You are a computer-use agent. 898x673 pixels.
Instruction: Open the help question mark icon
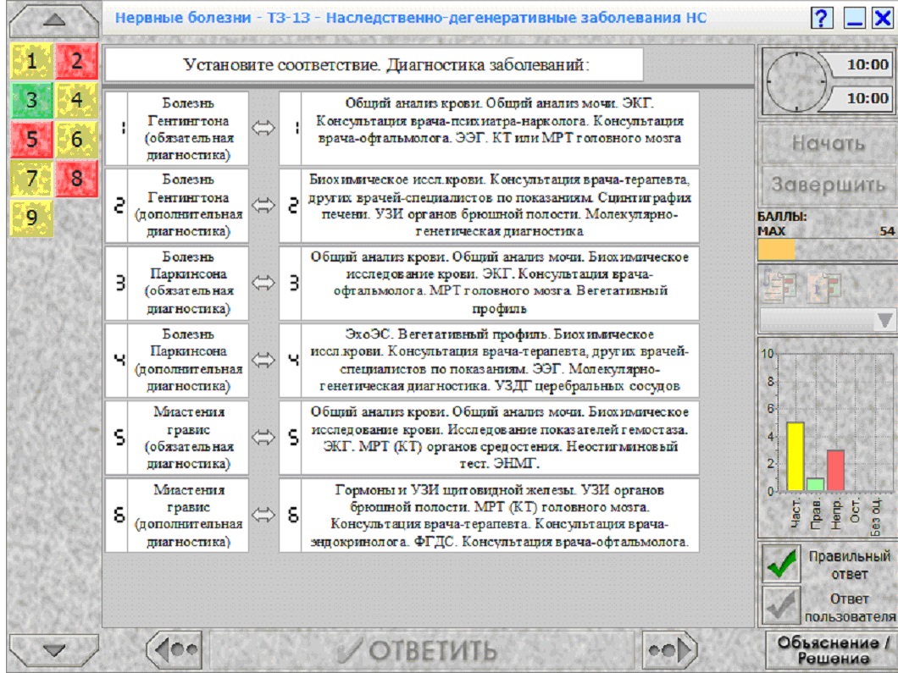click(822, 18)
